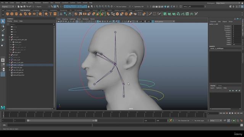Click the save scene icon
Viewport: 244px width, 137px height.
tap(24, 6)
